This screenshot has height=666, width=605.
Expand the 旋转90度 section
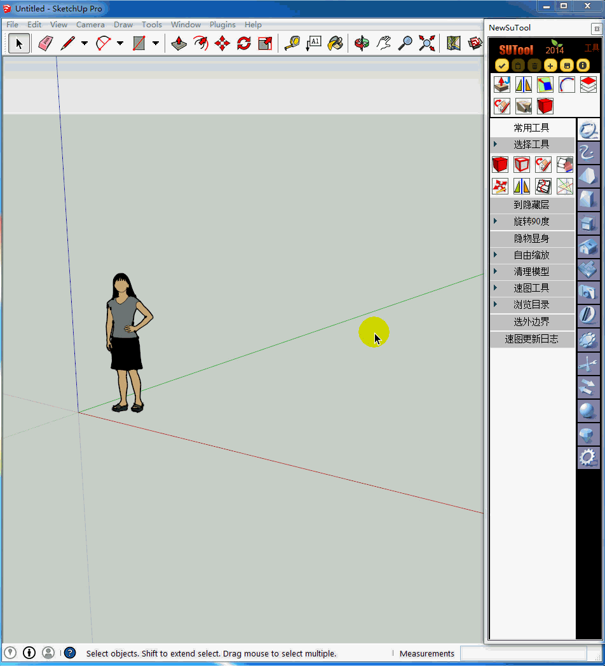[533, 221]
